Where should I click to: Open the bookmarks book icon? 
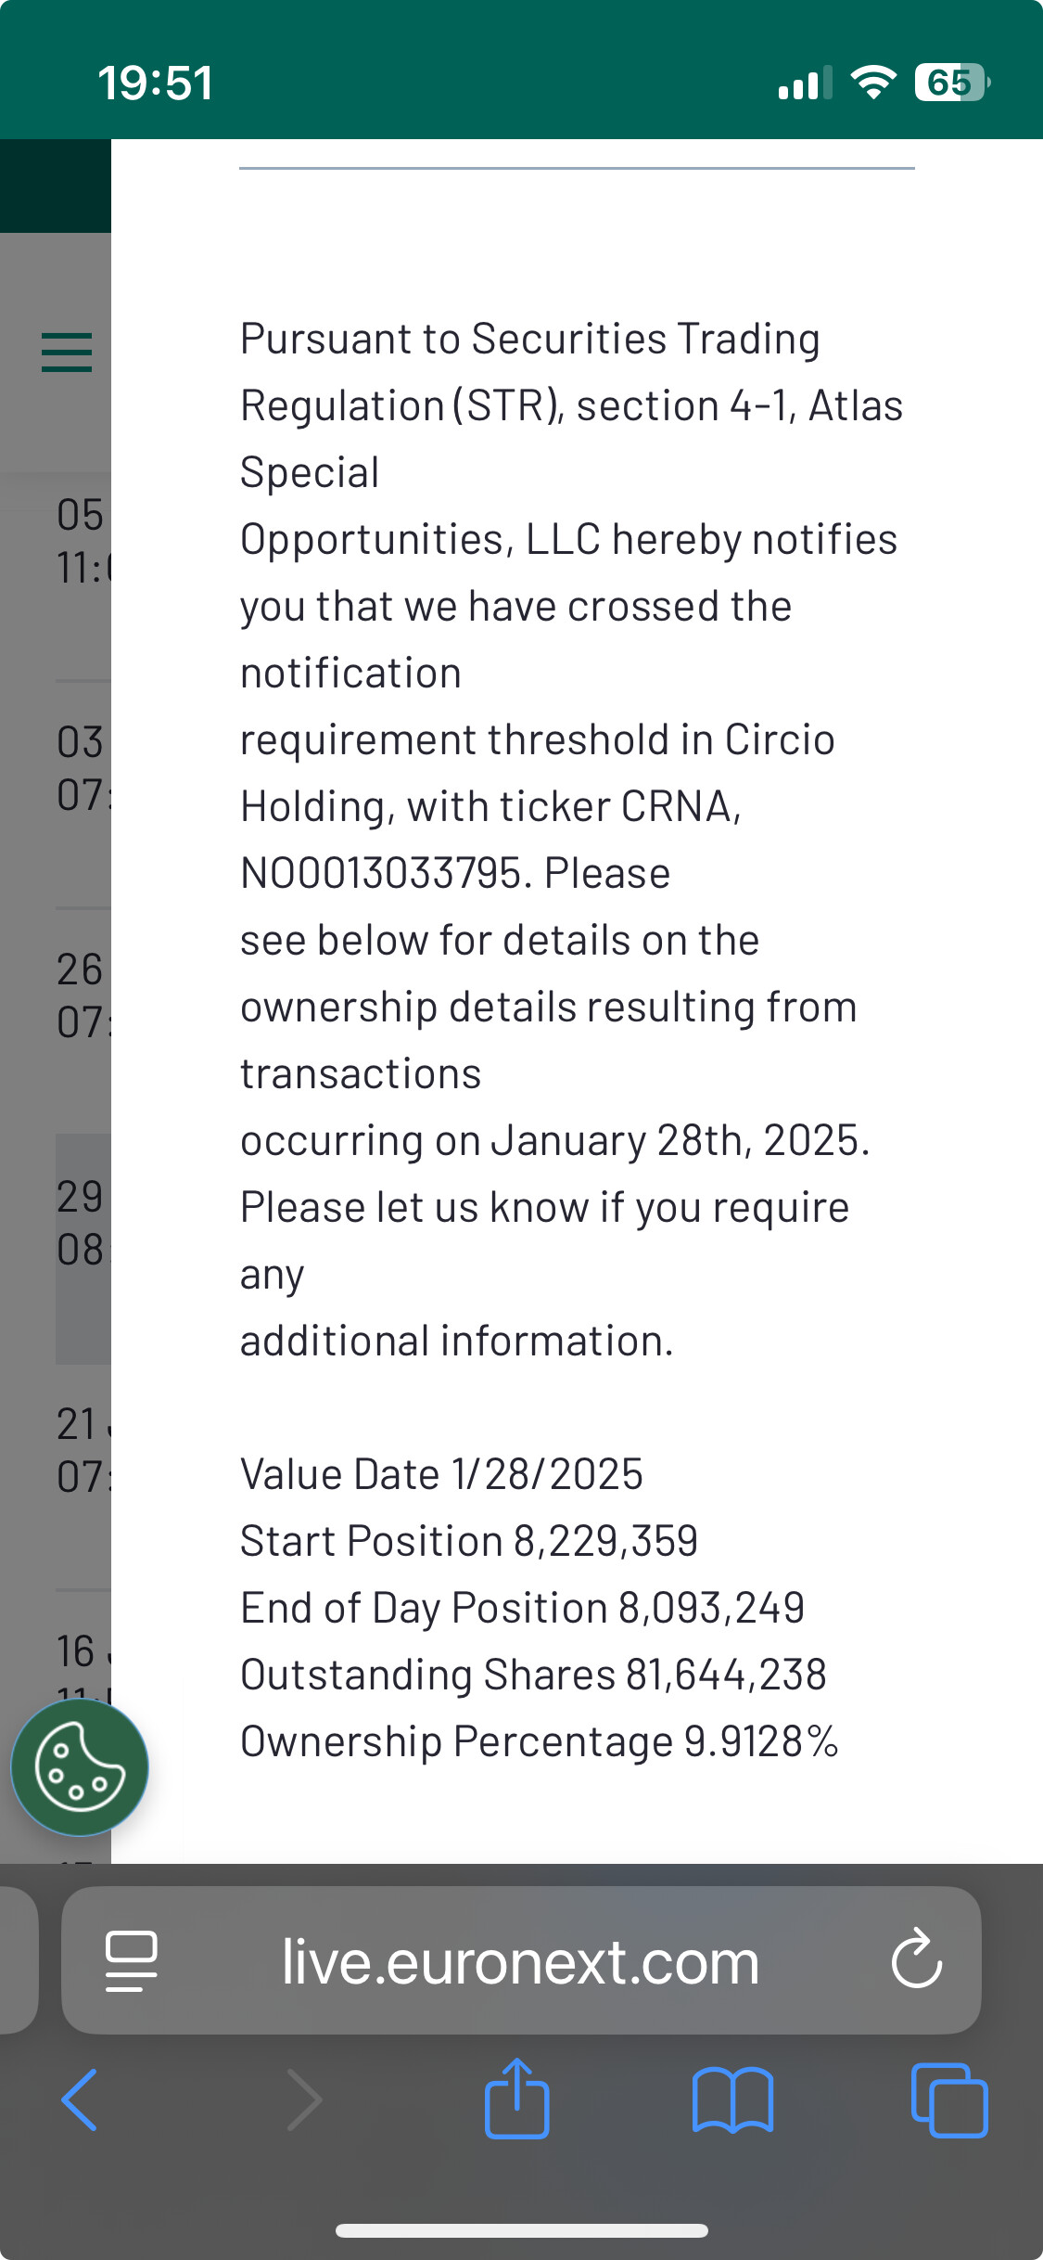pyautogui.click(x=732, y=2100)
